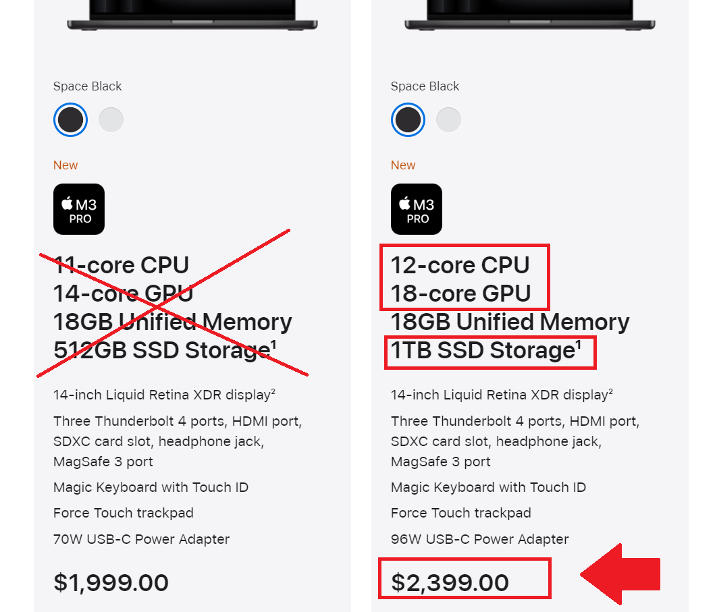The image size is (715, 612).
Task: Click the "New" label above the left model
Action: tap(65, 165)
